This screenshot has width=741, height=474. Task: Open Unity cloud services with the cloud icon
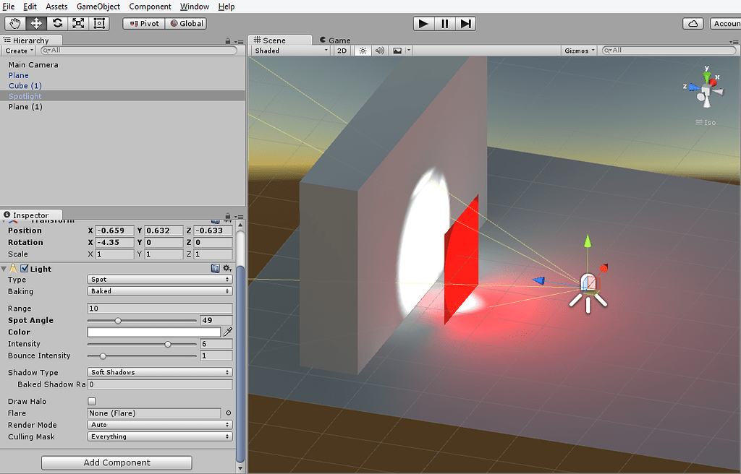tap(693, 23)
